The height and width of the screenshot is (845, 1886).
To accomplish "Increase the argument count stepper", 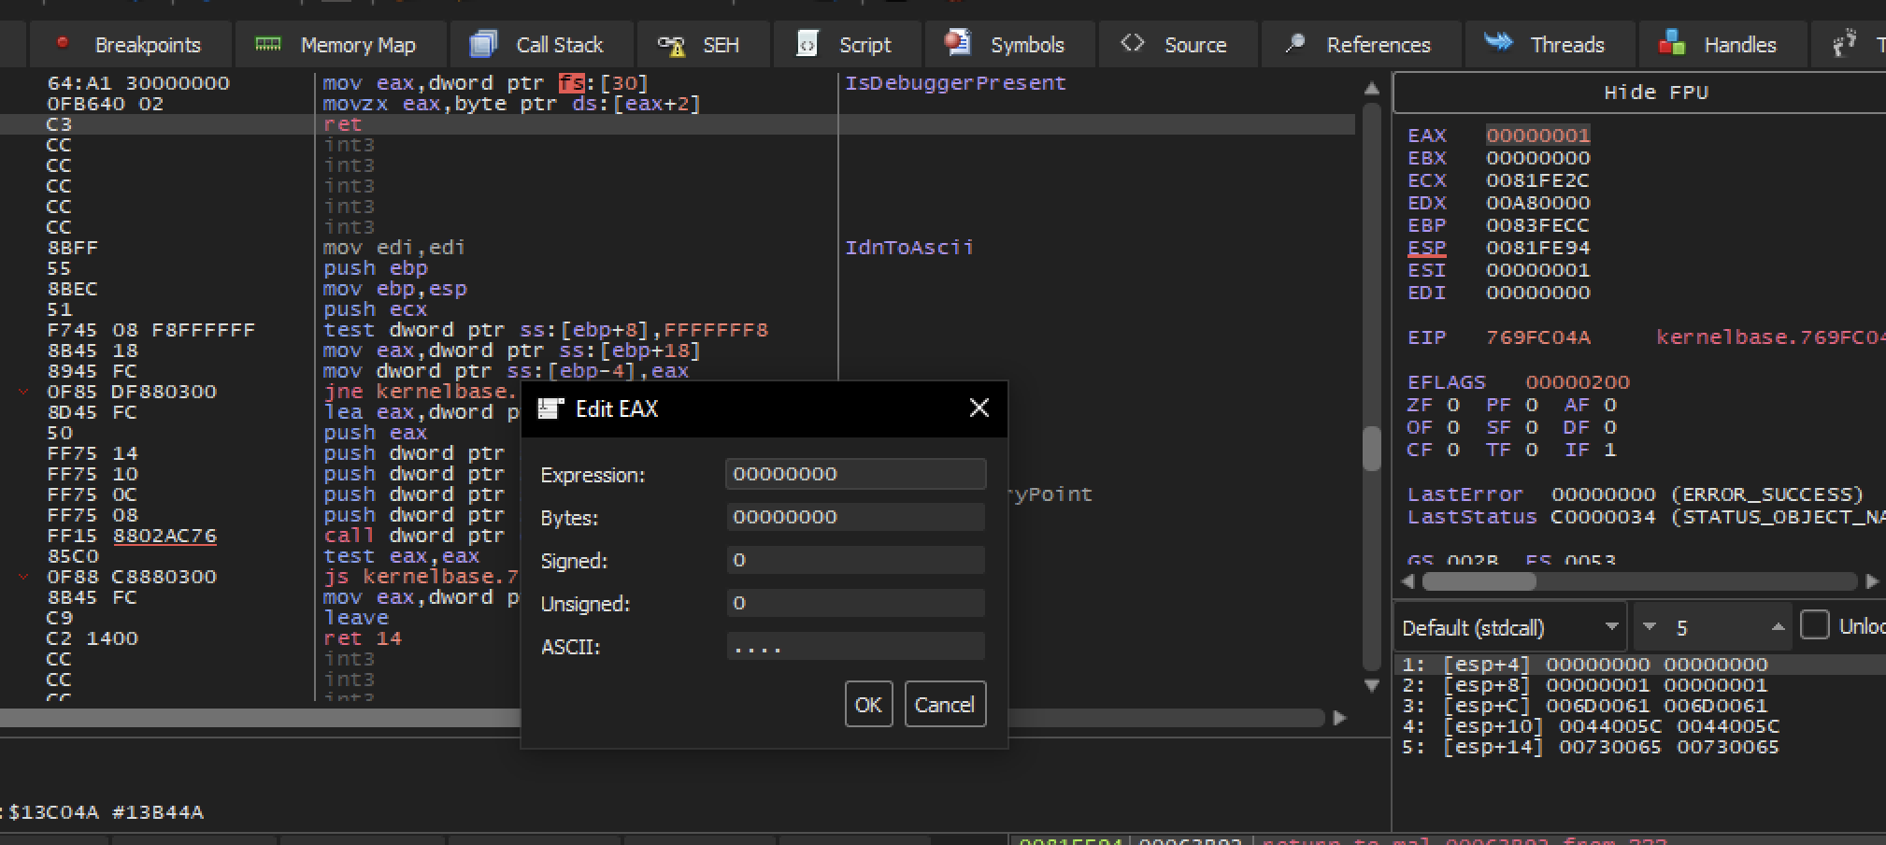I will [1778, 627].
